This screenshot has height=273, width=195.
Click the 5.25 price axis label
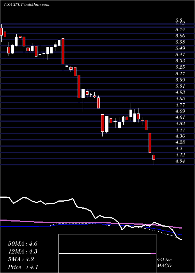pyautogui.click(x=180, y=67)
